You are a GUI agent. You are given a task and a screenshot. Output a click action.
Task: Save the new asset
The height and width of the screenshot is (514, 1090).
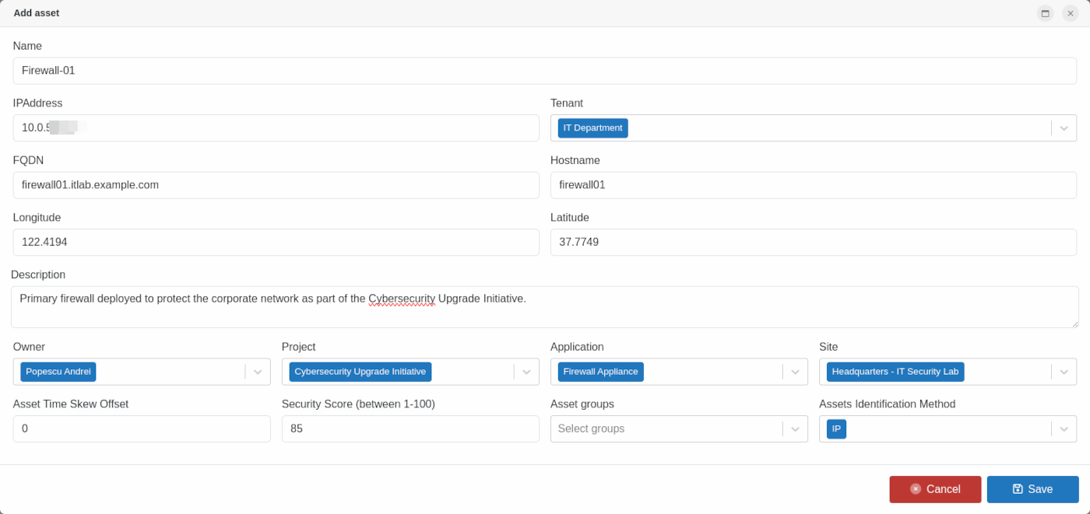click(1032, 489)
